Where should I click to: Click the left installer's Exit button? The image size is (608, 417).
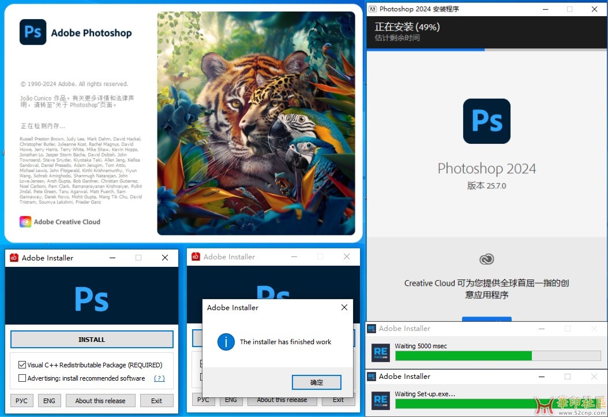tap(157, 401)
